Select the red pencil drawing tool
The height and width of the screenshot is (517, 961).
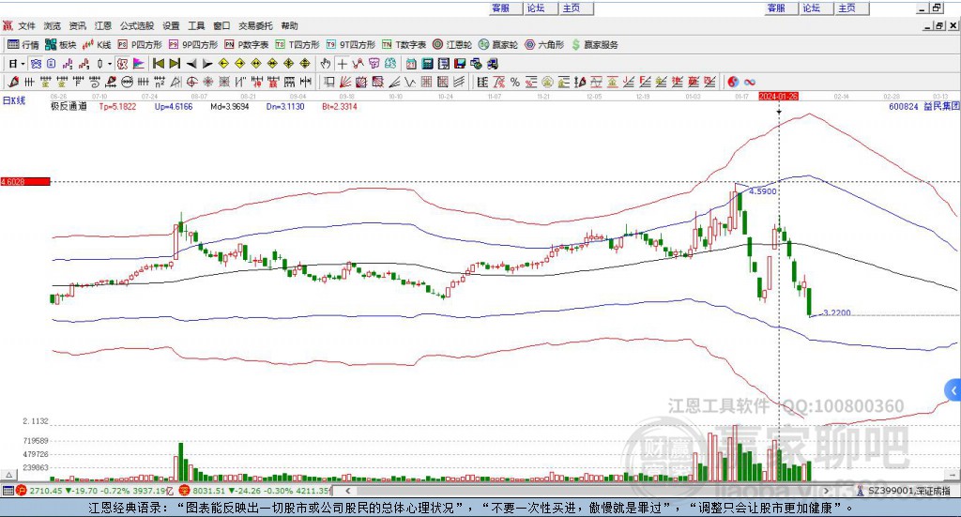[13, 82]
